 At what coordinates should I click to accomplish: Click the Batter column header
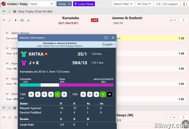coord(24,104)
